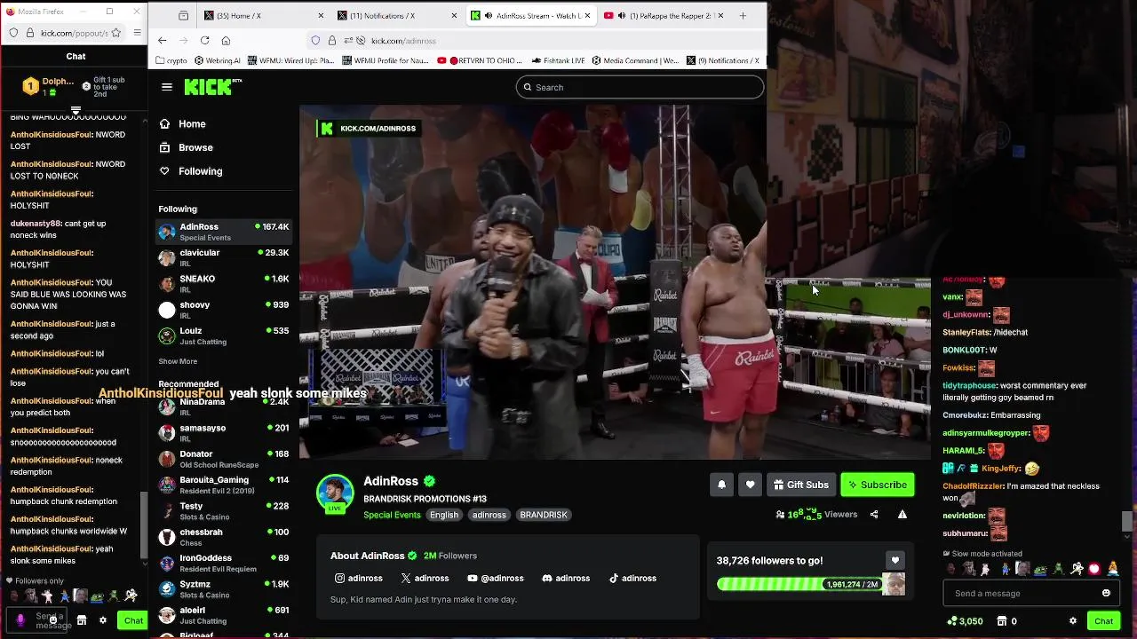Mute the PaRappa tab via speaker icon
Screen dimensions: 1137x639
tap(621, 15)
